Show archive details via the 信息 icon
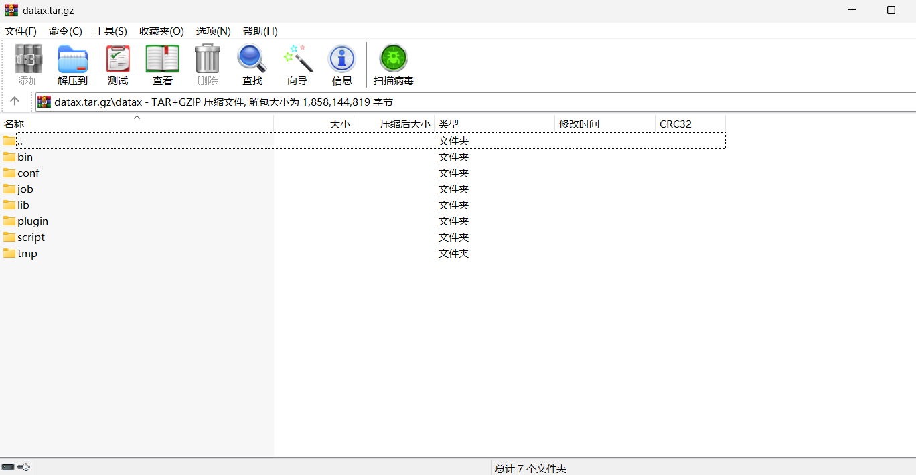The height and width of the screenshot is (475, 916). [x=341, y=64]
